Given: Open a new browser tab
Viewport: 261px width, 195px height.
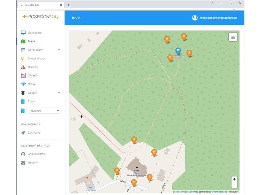Looking at the screenshot, I should (x=68, y=5).
